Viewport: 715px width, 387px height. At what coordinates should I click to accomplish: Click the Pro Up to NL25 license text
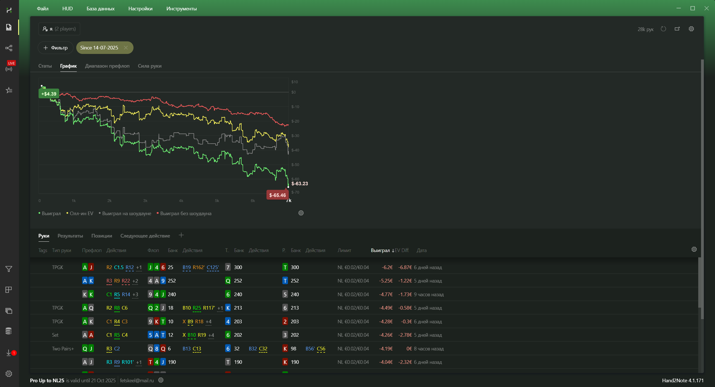coord(47,380)
